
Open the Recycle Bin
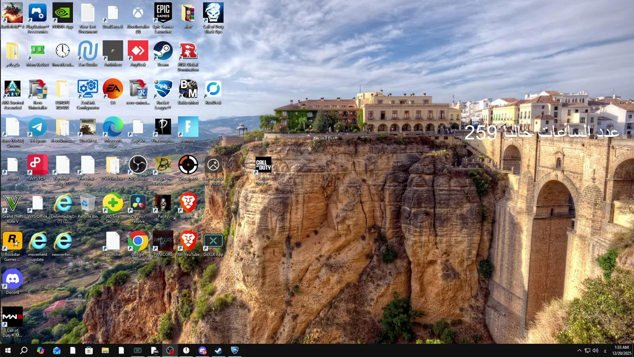(88, 206)
